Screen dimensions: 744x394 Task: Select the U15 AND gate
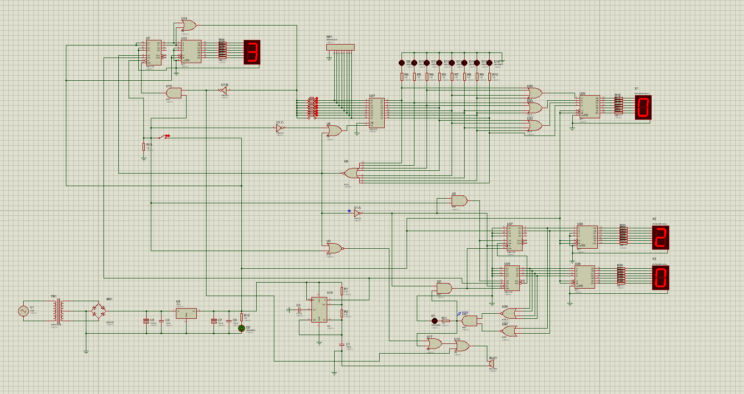[x=174, y=93]
